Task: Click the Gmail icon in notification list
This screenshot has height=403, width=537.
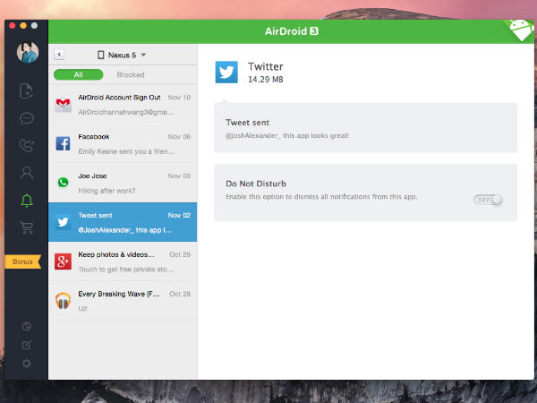Action: (x=63, y=104)
